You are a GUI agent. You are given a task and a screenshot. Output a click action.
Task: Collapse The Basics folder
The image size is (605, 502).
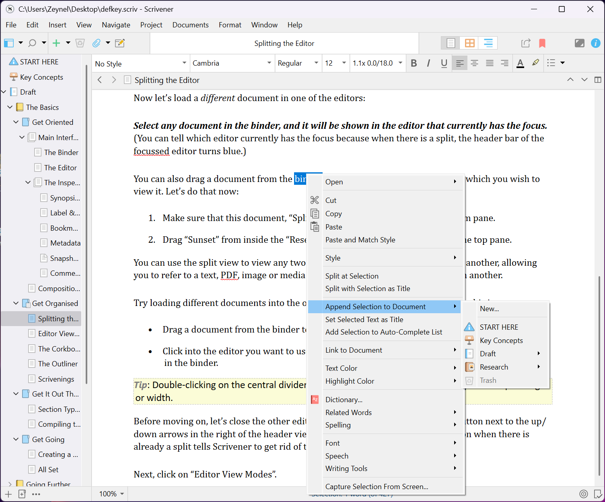[10, 107]
